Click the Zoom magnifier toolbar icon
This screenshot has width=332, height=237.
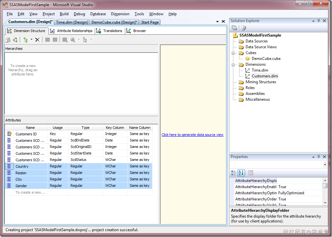(73, 40)
